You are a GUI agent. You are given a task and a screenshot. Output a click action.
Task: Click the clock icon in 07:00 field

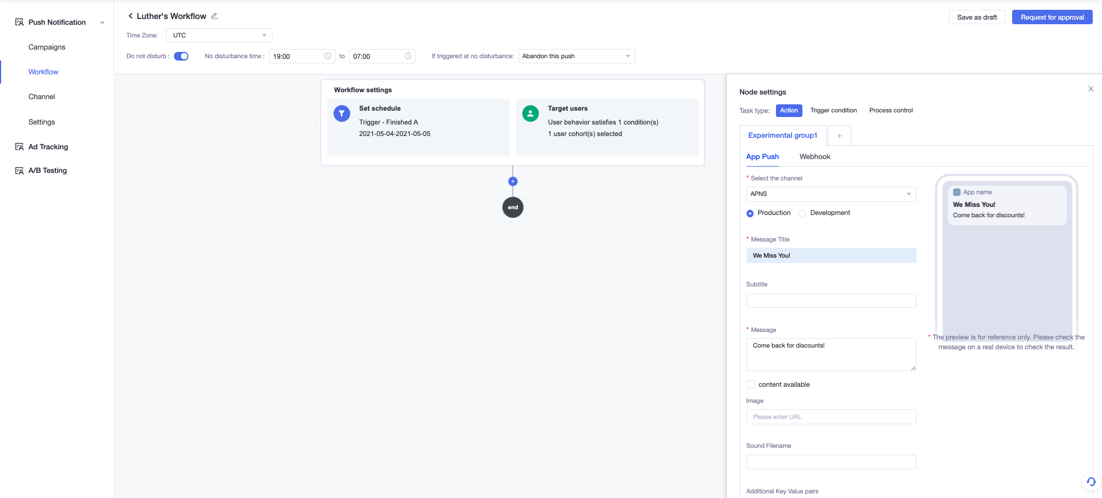tap(408, 56)
